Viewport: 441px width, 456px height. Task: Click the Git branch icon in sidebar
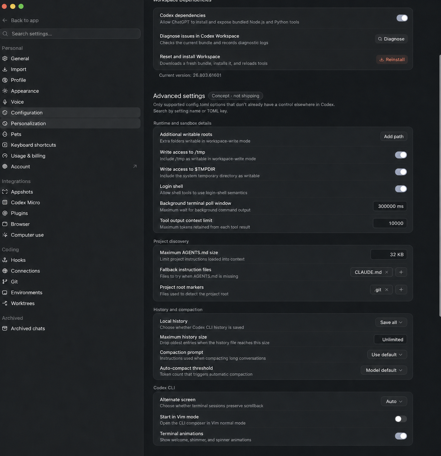tap(5, 282)
